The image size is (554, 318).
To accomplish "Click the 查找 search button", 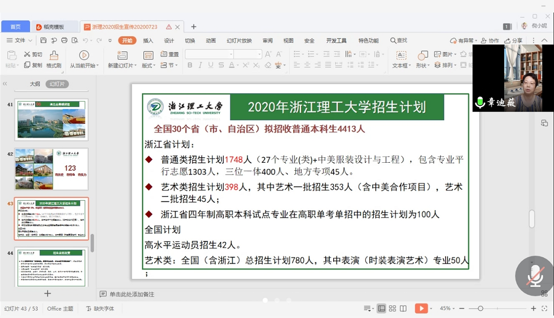I will (399, 41).
